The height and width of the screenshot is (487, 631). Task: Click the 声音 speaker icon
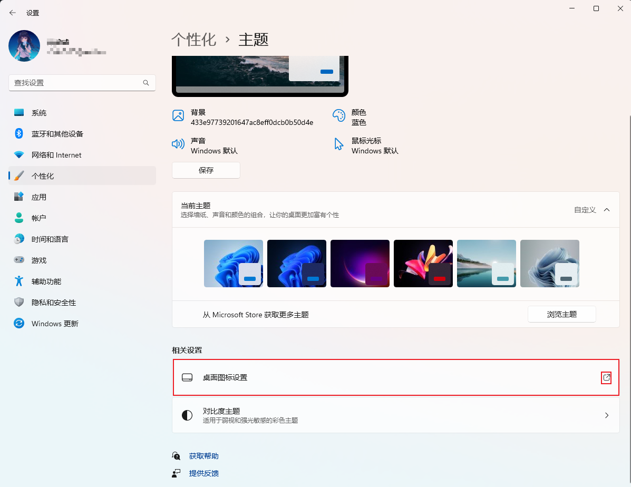click(x=178, y=144)
